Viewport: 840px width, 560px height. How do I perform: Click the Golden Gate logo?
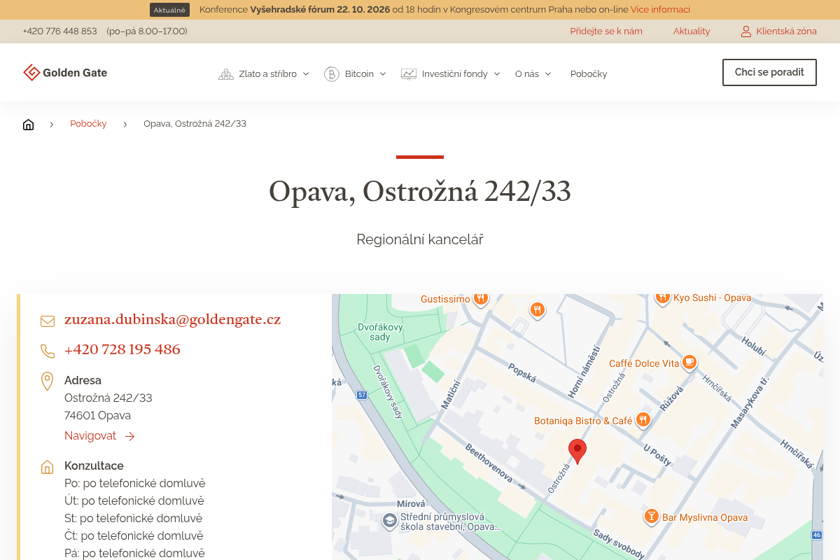(65, 73)
